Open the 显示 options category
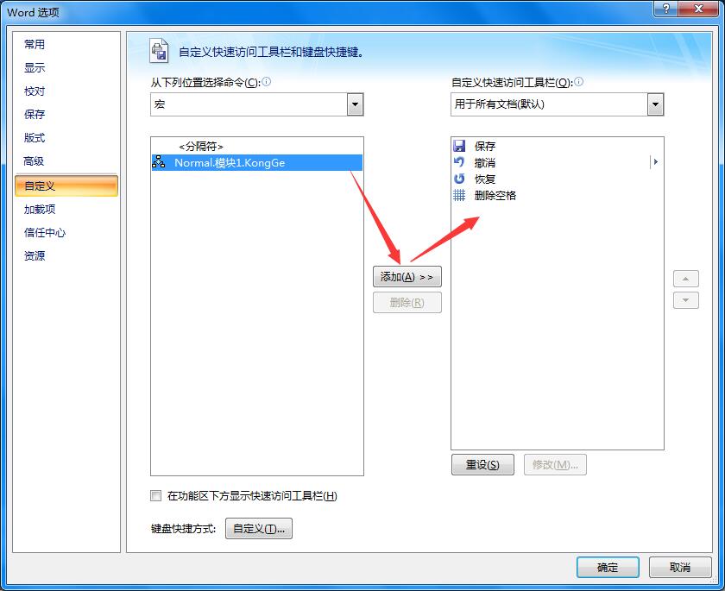The height and width of the screenshot is (591, 725). (x=35, y=67)
